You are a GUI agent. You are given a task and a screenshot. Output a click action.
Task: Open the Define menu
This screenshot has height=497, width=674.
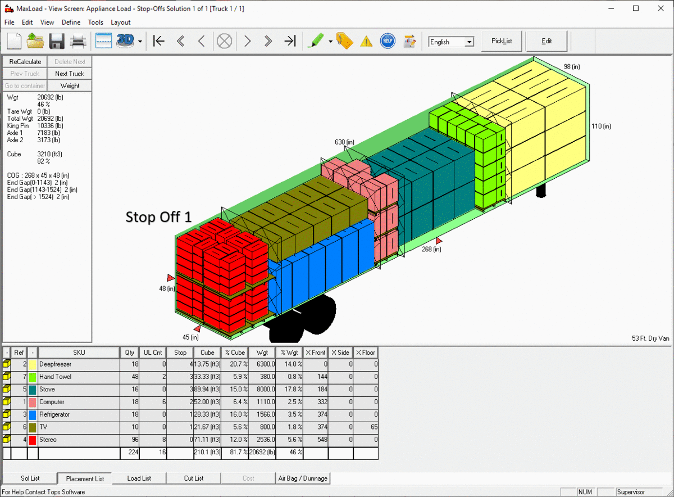pyautogui.click(x=71, y=22)
